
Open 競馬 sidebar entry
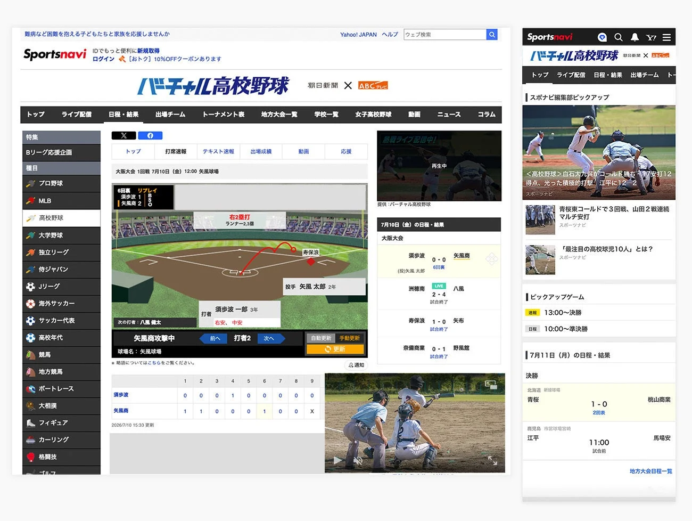pyautogui.click(x=61, y=354)
